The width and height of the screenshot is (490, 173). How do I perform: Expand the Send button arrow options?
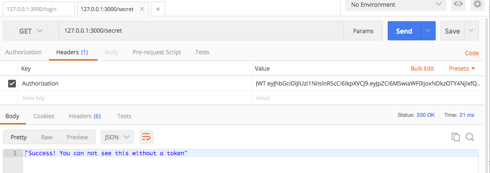[428, 31]
